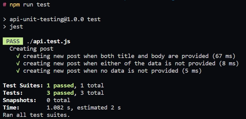The image size is (246, 119).
Task: Click the checkmark beside the 8 ms test
Action: [x=18, y=63]
